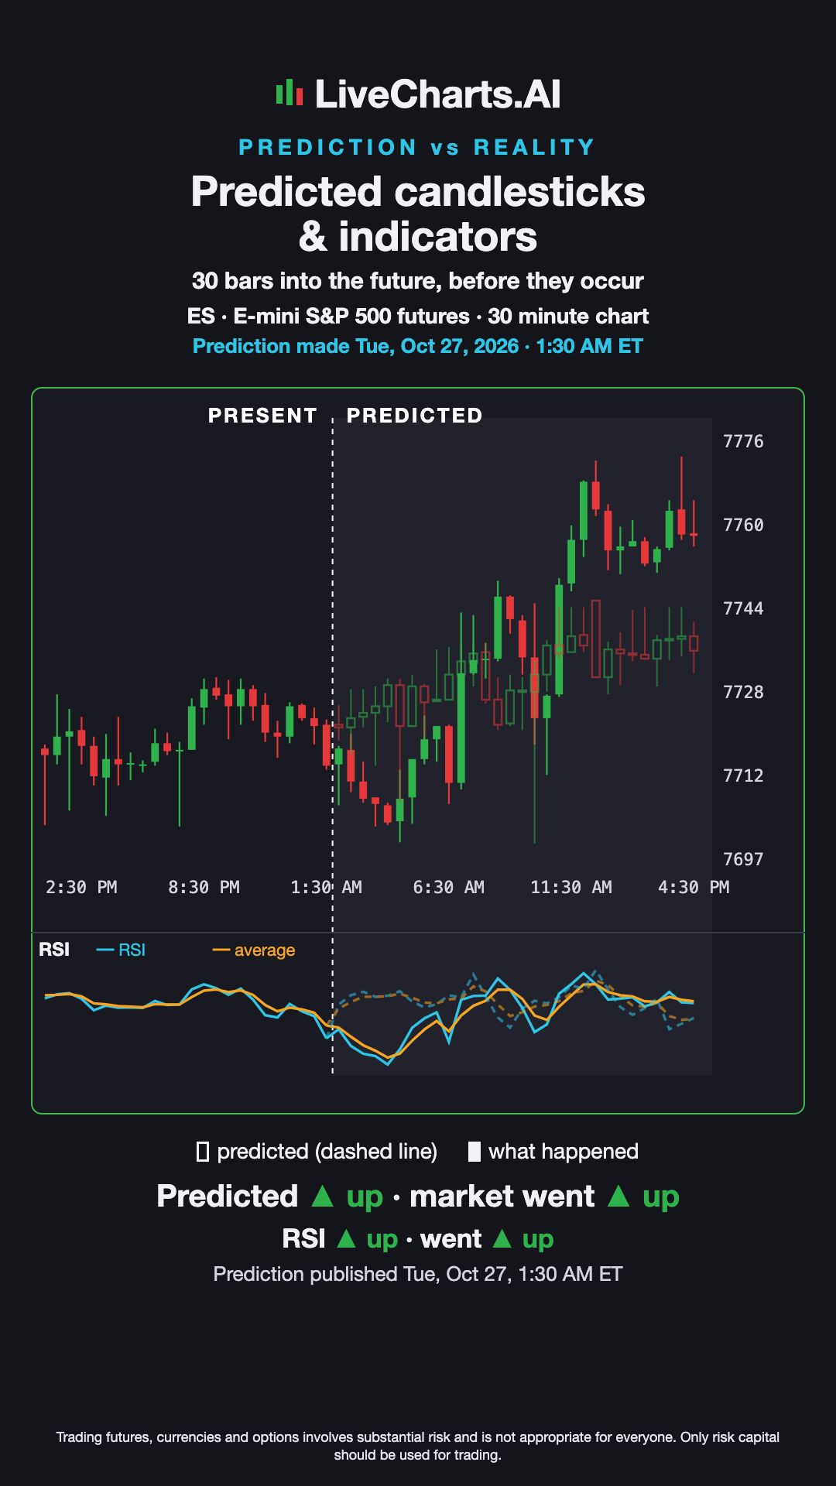
Task: Click the rightmost red candle at chart end
Action: (x=694, y=534)
